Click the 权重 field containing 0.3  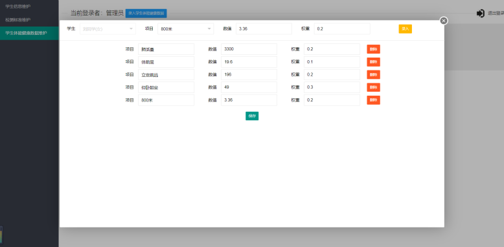[x=332, y=87]
